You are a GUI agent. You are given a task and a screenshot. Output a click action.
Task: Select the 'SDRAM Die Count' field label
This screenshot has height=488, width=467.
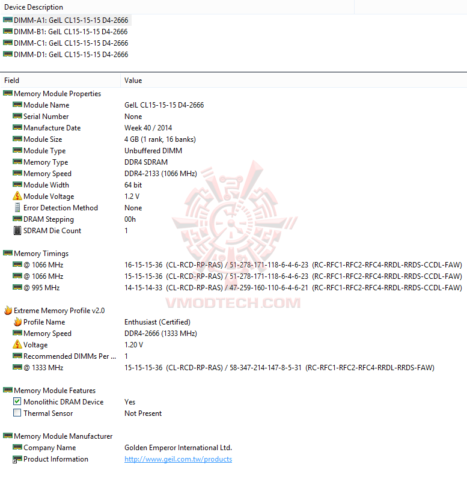tap(52, 231)
